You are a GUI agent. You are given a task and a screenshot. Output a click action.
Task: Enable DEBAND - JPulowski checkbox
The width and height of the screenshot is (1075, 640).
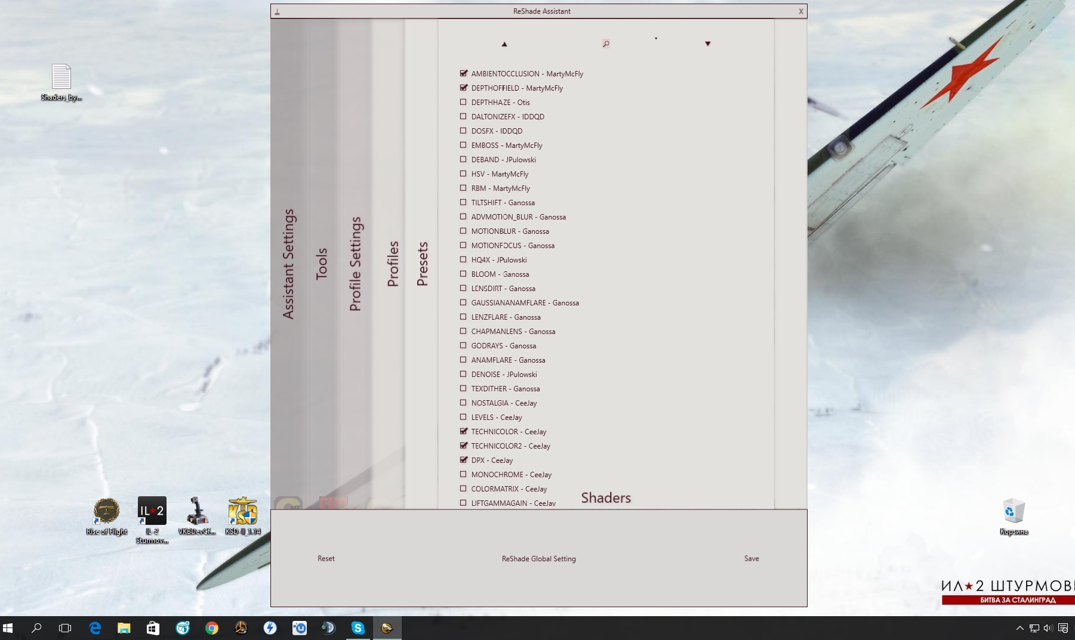463,159
